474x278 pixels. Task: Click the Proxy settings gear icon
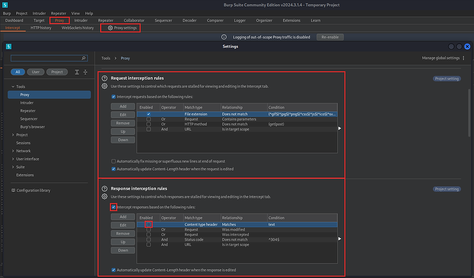(x=110, y=28)
